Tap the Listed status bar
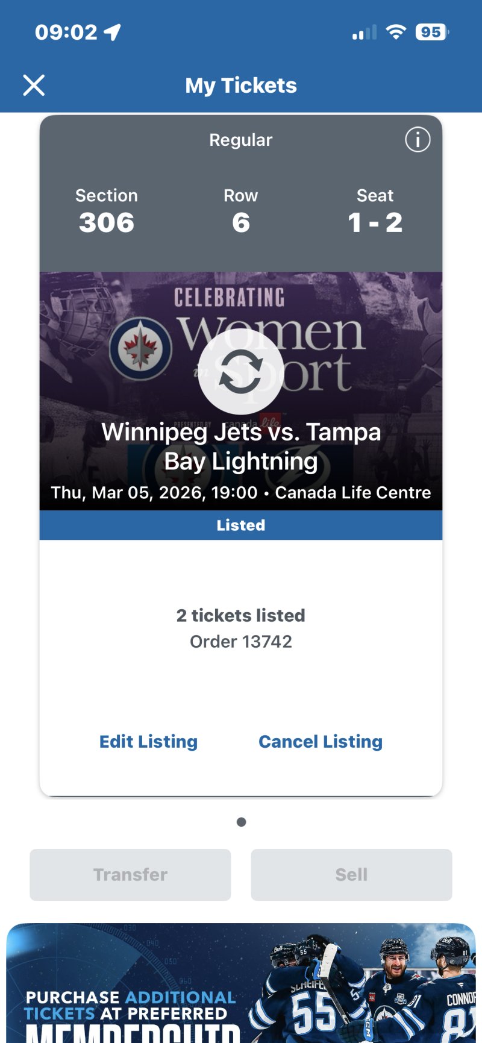482x1043 pixels. click(x=241, y=525)
